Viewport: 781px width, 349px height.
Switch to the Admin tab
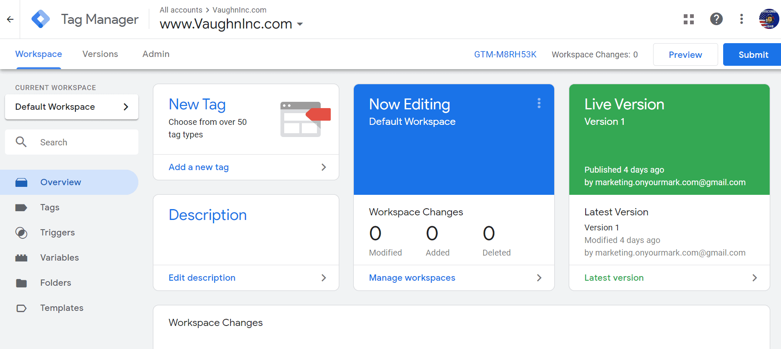click(x=156, y=54)
